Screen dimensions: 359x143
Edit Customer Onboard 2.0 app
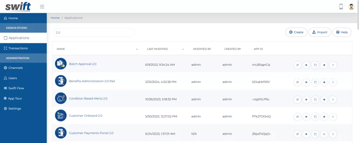pos(297,117)
